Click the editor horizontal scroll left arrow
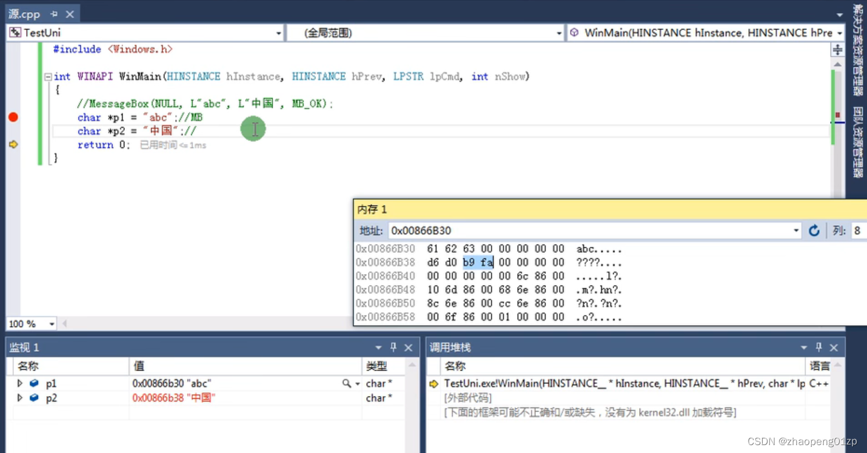The width and height of the screenshot is (867, 453). [x=64, y=324]
